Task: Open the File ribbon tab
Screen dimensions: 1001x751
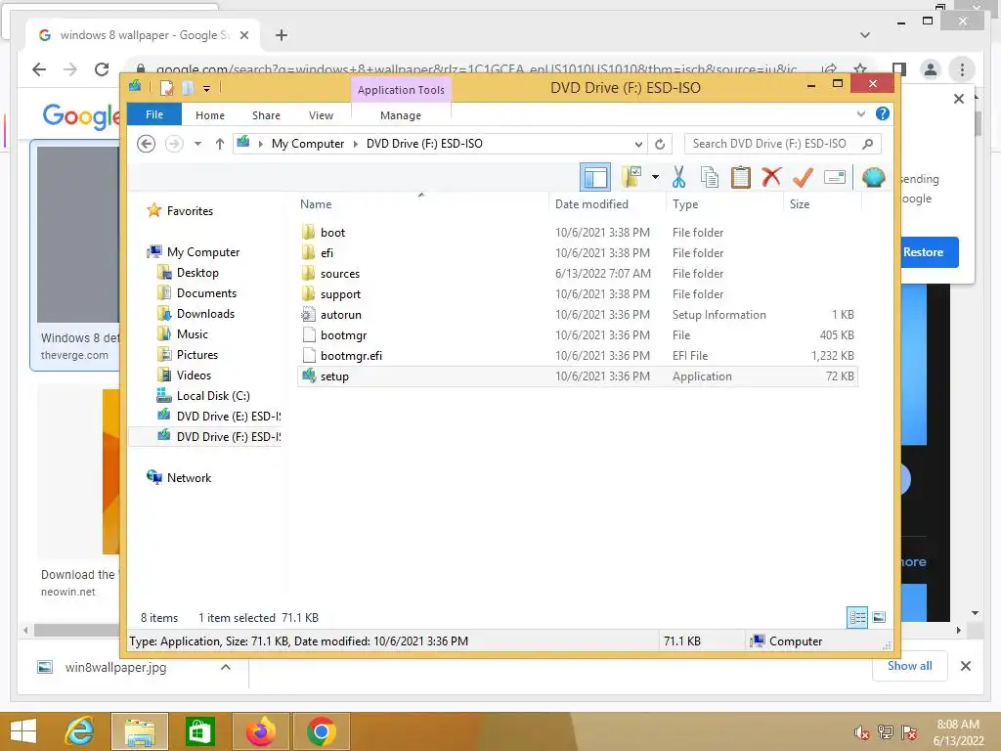Action: pos(154,114)
